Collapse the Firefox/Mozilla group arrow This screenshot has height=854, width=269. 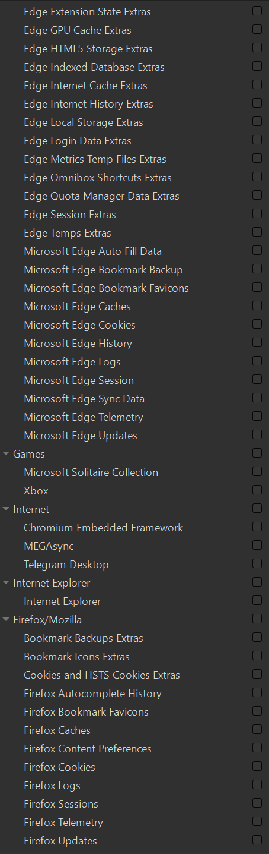click(x=7, y=620)
